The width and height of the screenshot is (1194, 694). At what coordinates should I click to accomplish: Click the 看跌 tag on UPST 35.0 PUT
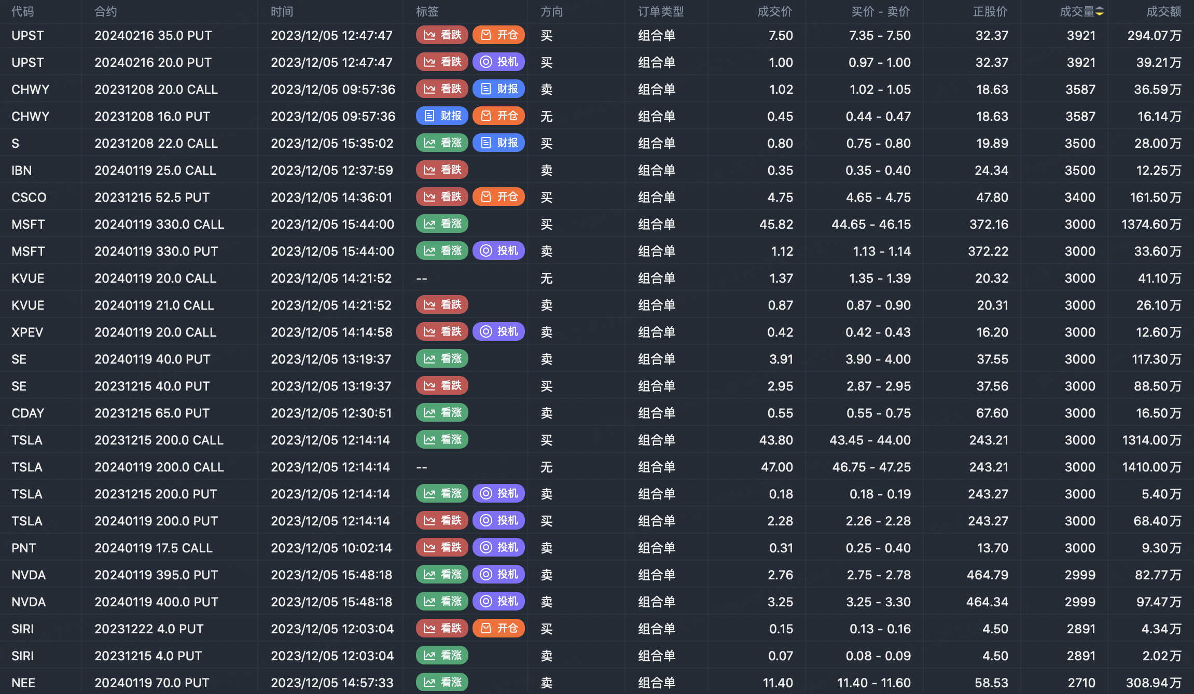coord(442,35)
